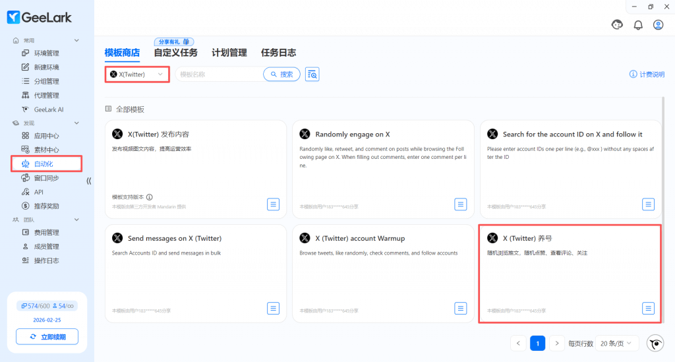Click the detail icon on Randomly engage on X card
The image size is (675, 362).
461,204
